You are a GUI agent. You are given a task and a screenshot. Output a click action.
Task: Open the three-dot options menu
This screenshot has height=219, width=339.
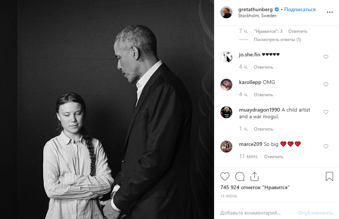pyautogui.click(x=330, y=12)
